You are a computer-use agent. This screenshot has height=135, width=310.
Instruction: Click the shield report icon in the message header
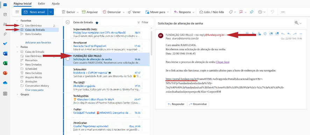(265, 34)
